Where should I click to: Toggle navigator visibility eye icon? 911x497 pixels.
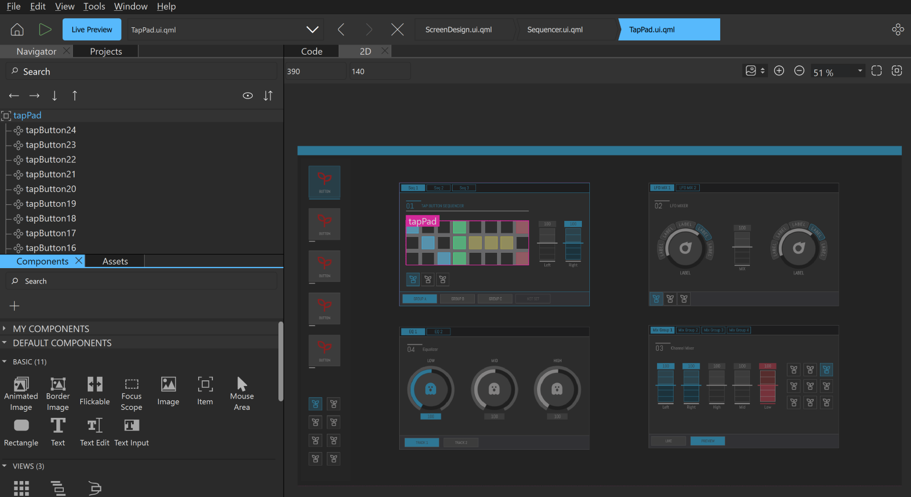[248, 96]
